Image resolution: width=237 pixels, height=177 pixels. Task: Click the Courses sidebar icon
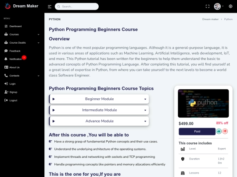coord(6,35)
